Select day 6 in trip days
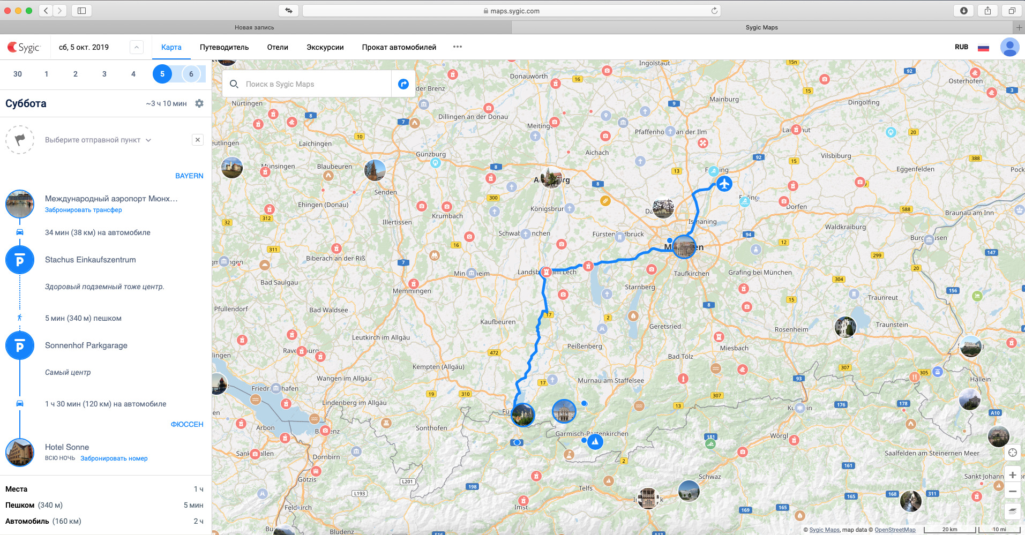This screenshot has height=535, width=1025. (x=191, y=74)
